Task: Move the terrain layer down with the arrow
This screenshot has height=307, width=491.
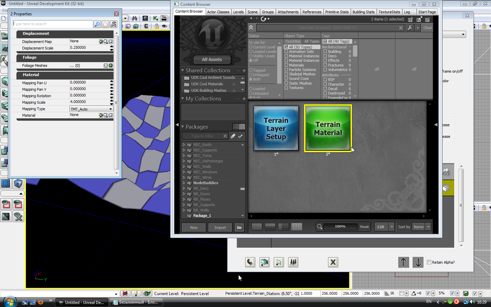Action: click(x=418, y=262)
